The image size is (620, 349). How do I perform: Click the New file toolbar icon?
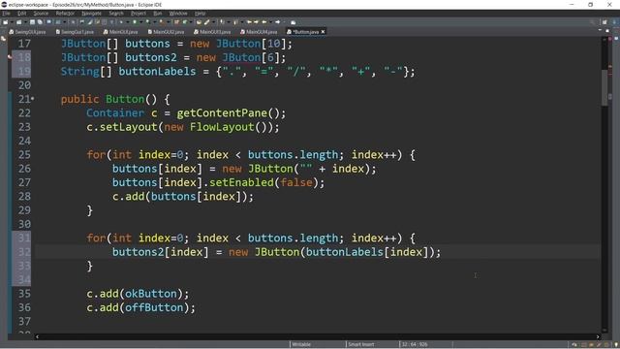(x=5, y=22)
